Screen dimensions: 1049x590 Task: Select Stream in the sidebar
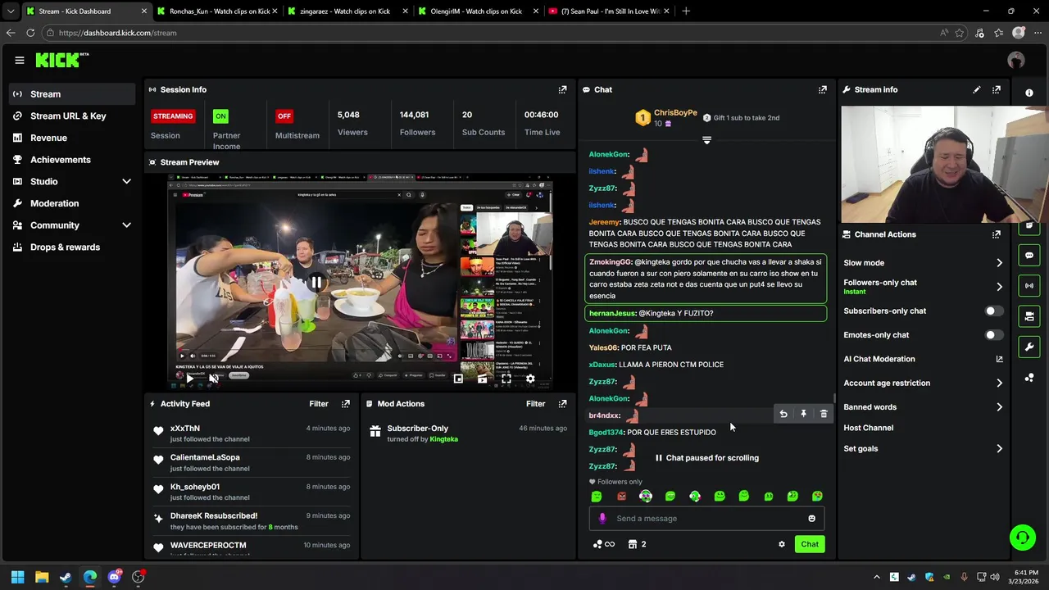(x=72, y=94)
